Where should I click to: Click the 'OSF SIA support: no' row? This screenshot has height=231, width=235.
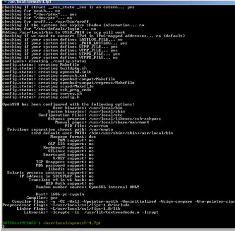pos(71,144)
